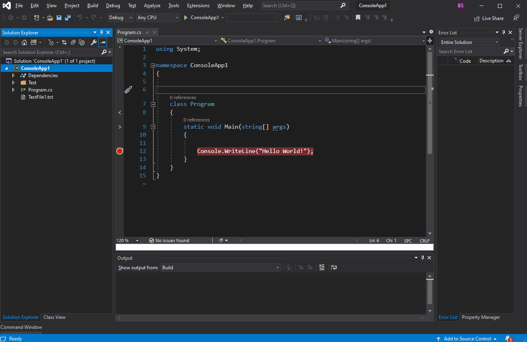Expand the Dependencies tree node
This screenshot has height=342, width=527.
[x=13, y=76]
